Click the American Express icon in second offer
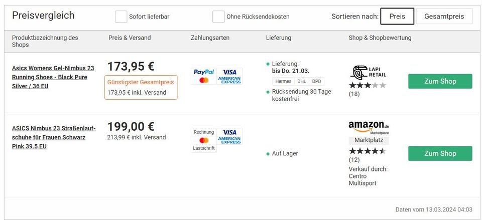This screenshot has height=220, width=482. click(x=229, y=140)
